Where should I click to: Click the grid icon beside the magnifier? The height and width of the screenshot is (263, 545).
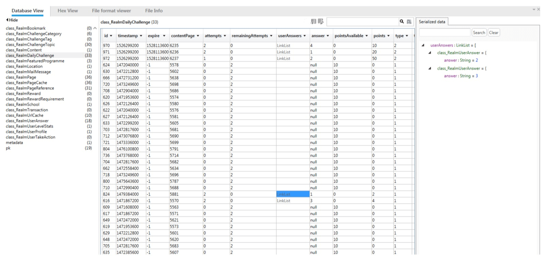(409, 22)
